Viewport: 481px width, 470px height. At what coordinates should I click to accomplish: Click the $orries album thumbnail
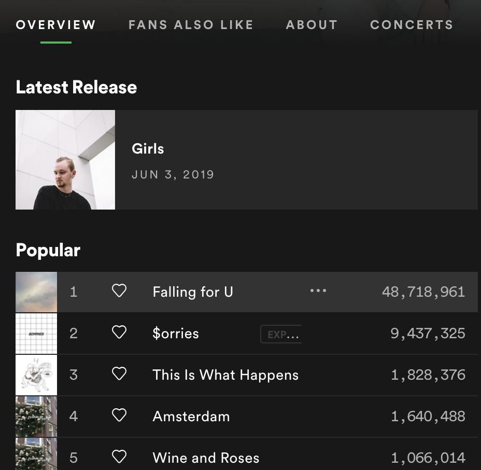tap(36, 334)
